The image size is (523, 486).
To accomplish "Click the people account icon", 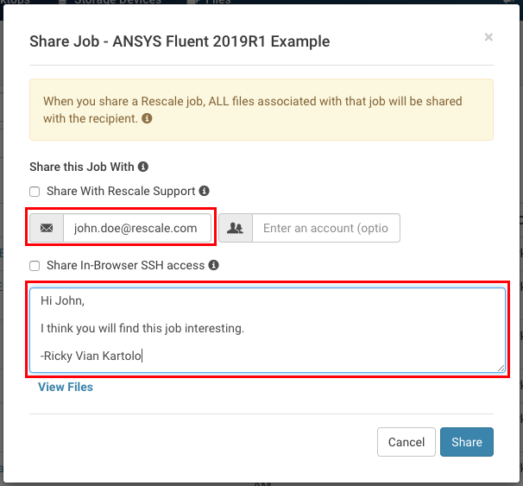I will 236,228.
